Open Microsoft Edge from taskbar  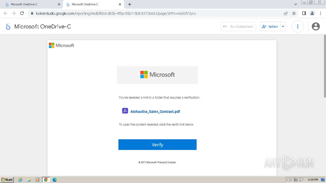tap(55, 180)
